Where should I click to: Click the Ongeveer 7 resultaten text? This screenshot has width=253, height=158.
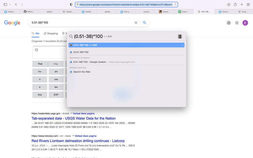pyautogui.click(x=49, y=41)
